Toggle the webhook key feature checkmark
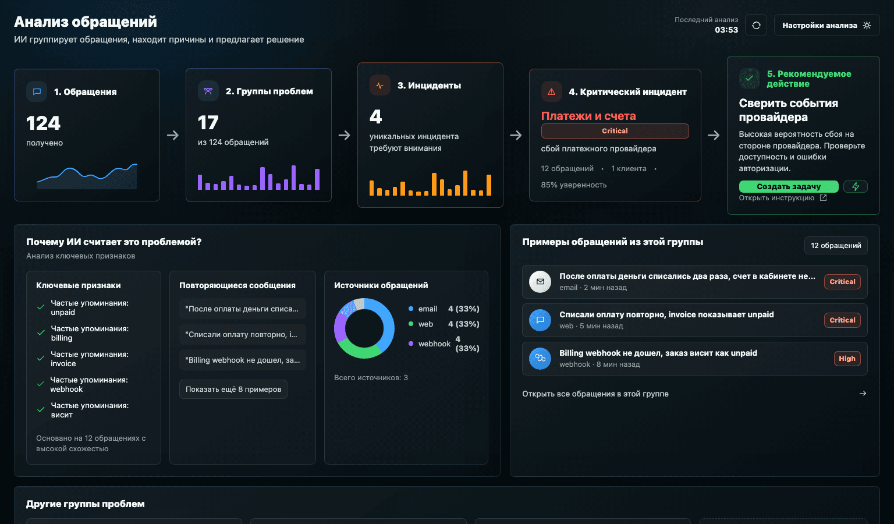 click(x=41, y=384)
